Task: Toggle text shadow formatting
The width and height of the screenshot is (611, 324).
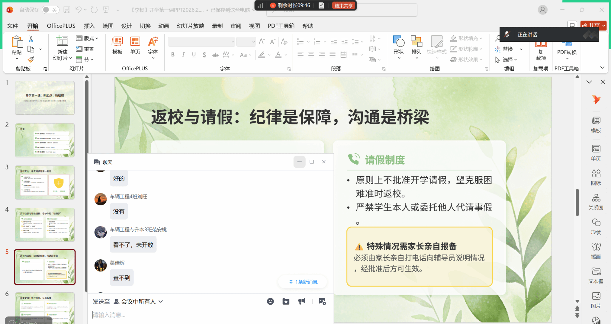Action: [204, 55]
